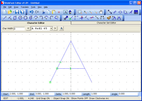Paste using the clipboard icon

click(54, 12)
